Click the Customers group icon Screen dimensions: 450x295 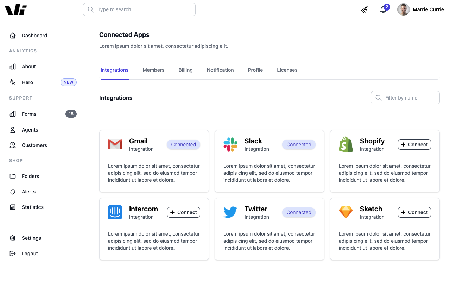tap(13, 145)
